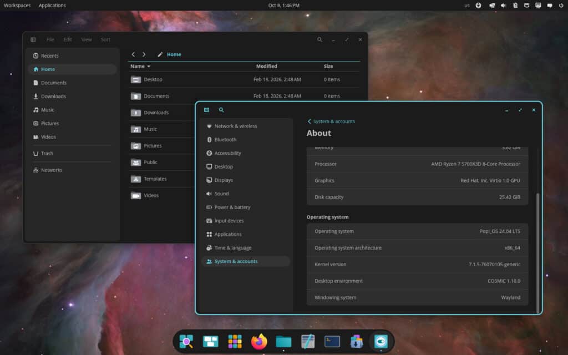The image size is (568, 355).
Task: Open the Edit menu in Files
Action: pos(68,39)
